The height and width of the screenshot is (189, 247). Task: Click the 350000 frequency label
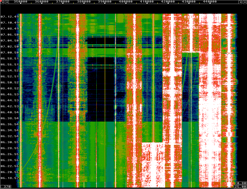[x=21, y=2]
